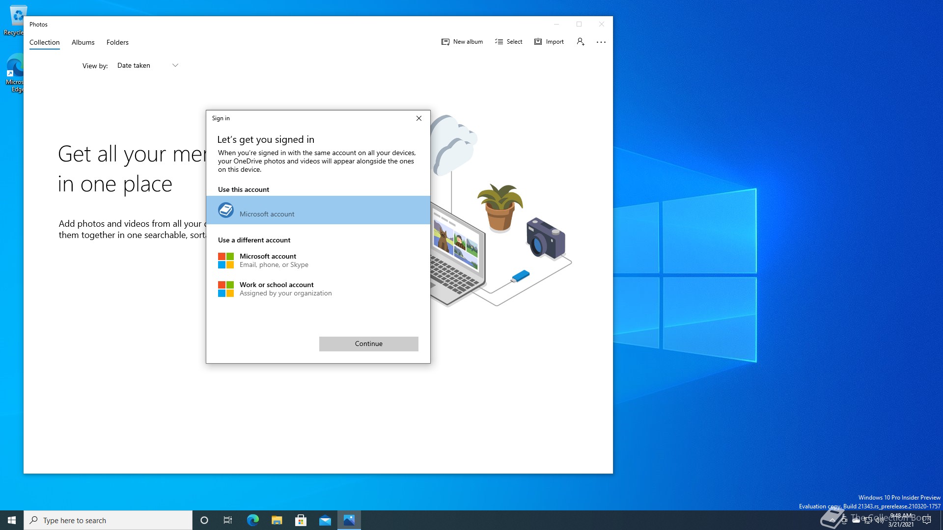Image resolution: width=943 pixels, height=530 pixels.
Task: Click the Continue button
Action: [369, 344]
